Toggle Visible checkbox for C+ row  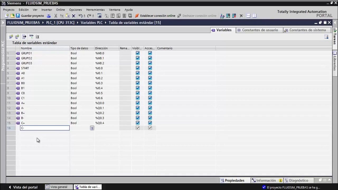pos(138,123)
